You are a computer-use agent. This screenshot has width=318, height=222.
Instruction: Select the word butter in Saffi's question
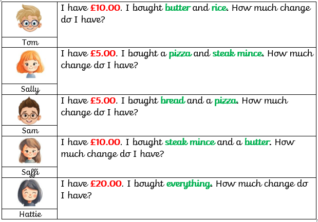pyautogui.click(x=257, y=142)
